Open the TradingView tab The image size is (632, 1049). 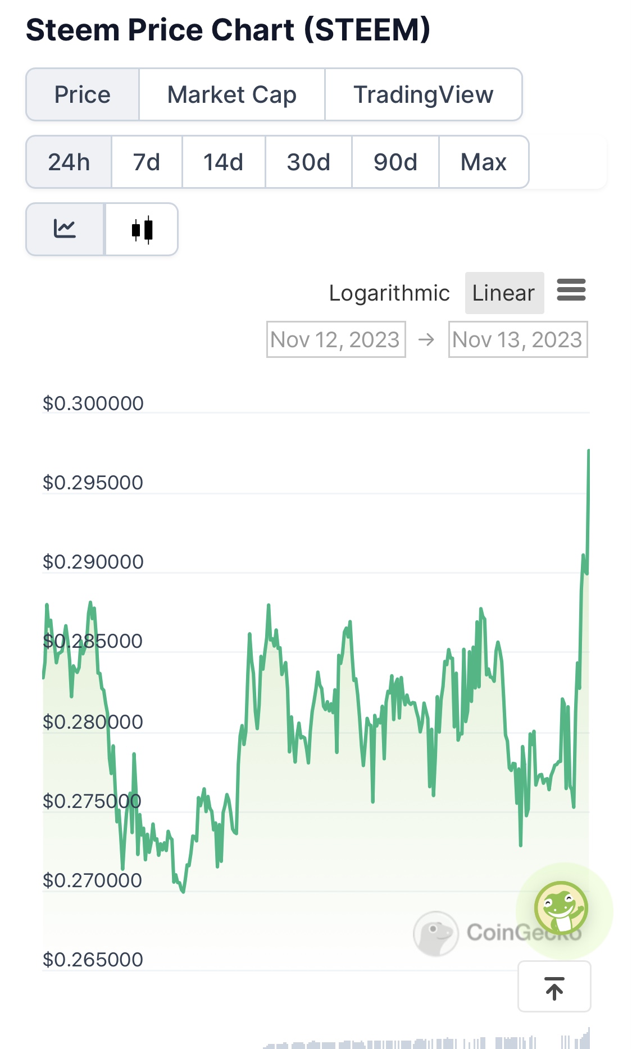[x=423, y=94]
